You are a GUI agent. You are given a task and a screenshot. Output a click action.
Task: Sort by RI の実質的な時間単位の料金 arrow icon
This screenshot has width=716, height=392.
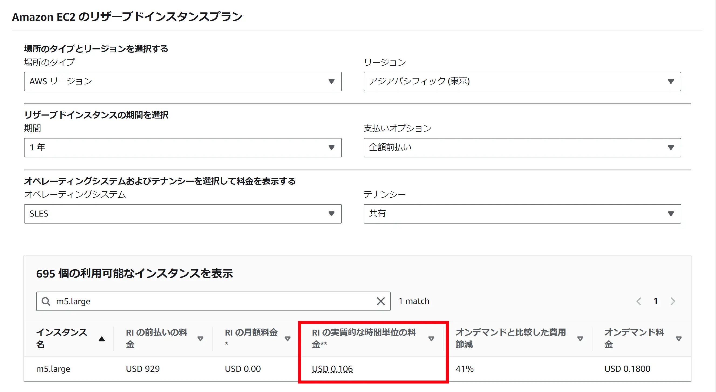[x=431, y=339]
